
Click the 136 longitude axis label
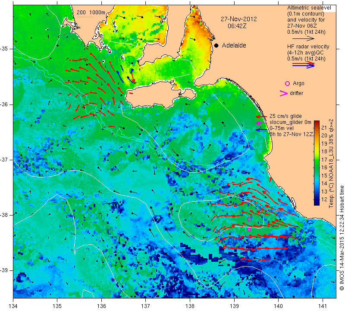pyautogui.click(x=101, y=306)
